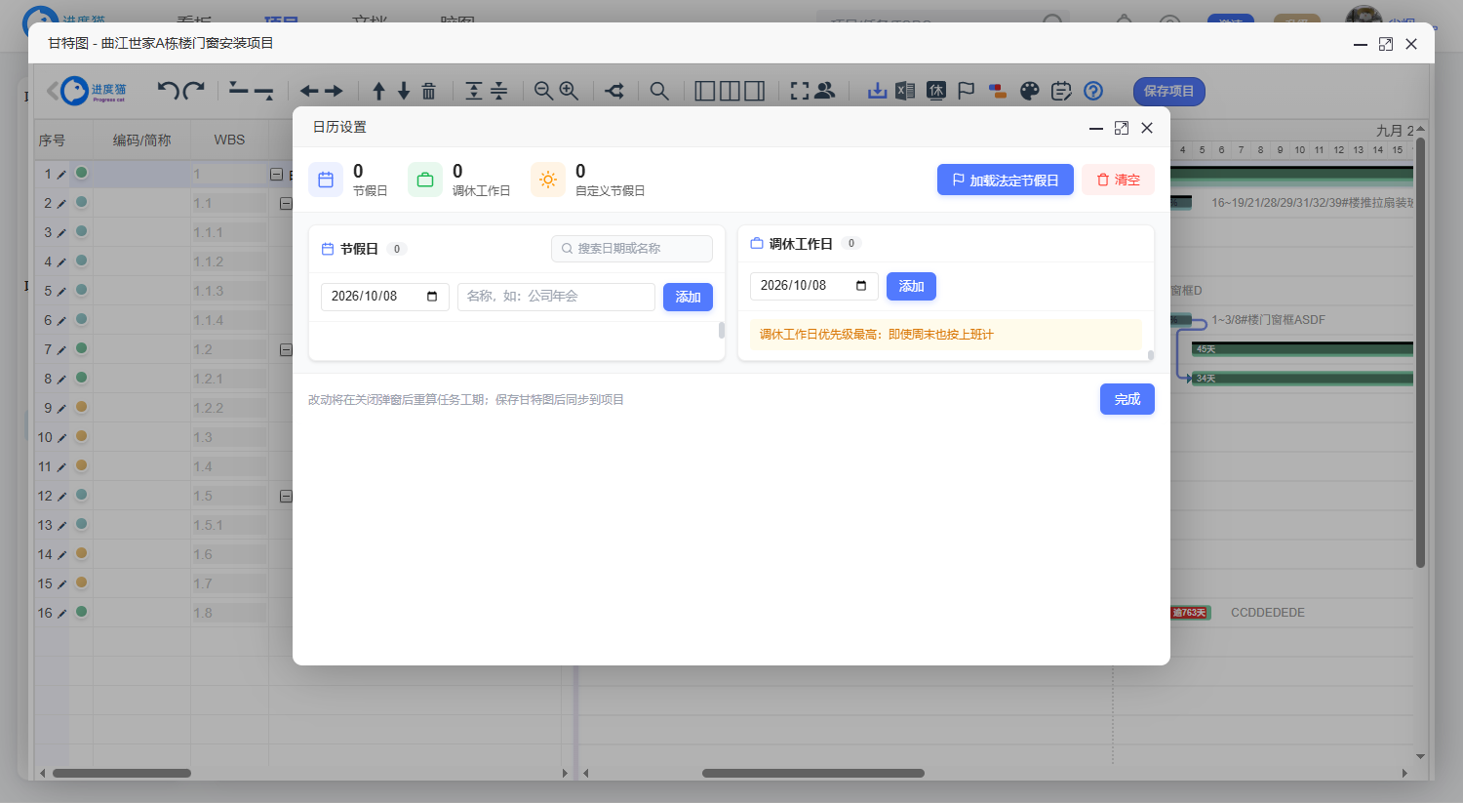Maximize the 日历设置 dialog
Image resolution: width=1463 pixels, height=803 pixels.
pos(1122,128)
